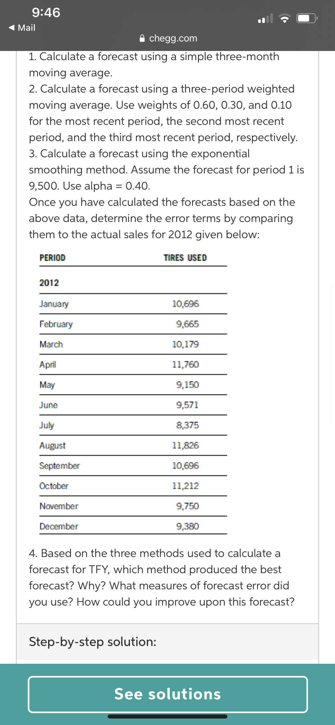Tap the August 11,826 value
This screenshot has height=725, width=335.
[x=186, y=446]
